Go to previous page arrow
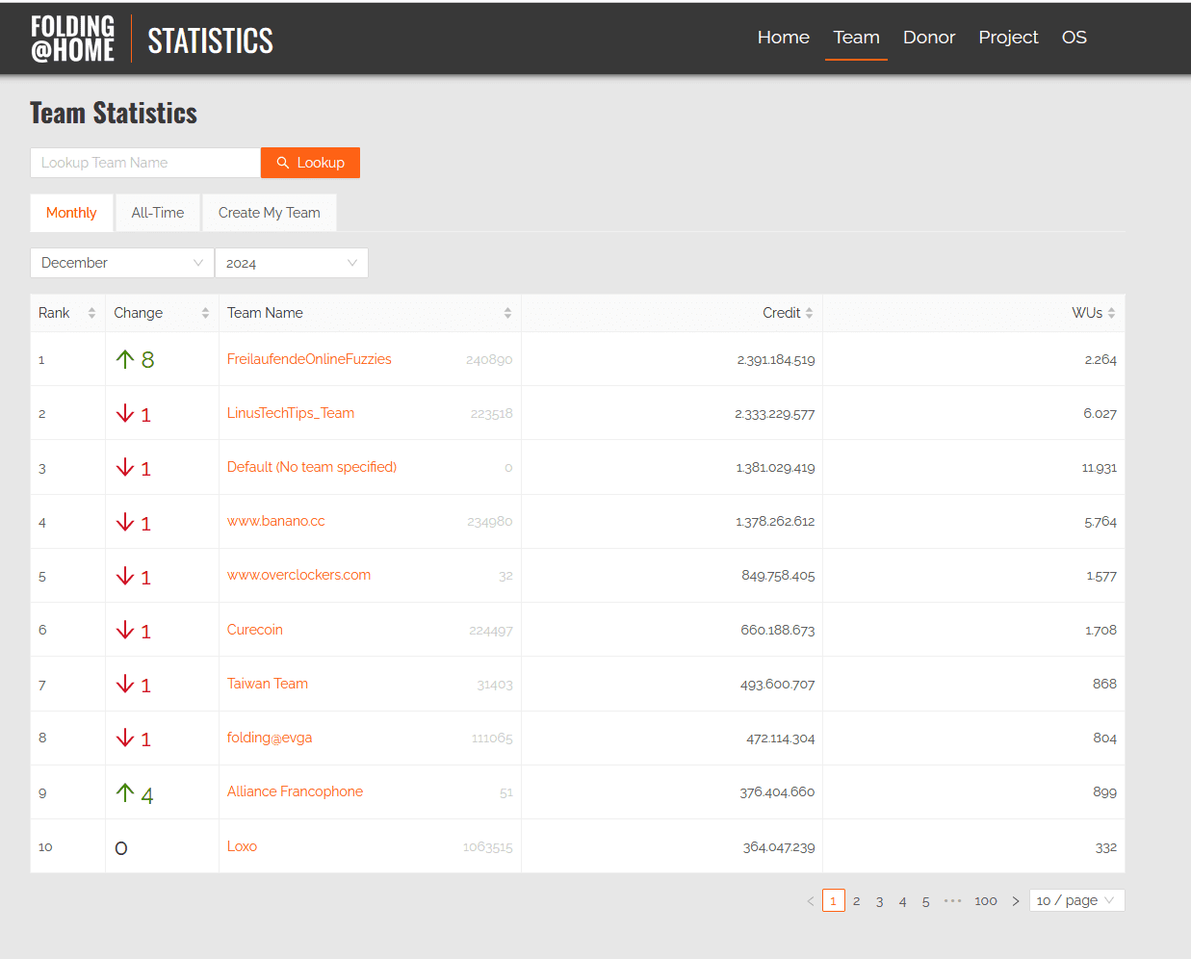Image resolution: width=1191 pixels, height=959 pixels. [x=810, y=901]
